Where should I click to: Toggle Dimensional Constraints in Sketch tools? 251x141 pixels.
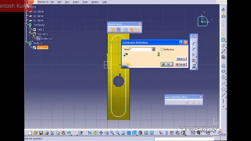pos(137,30)
